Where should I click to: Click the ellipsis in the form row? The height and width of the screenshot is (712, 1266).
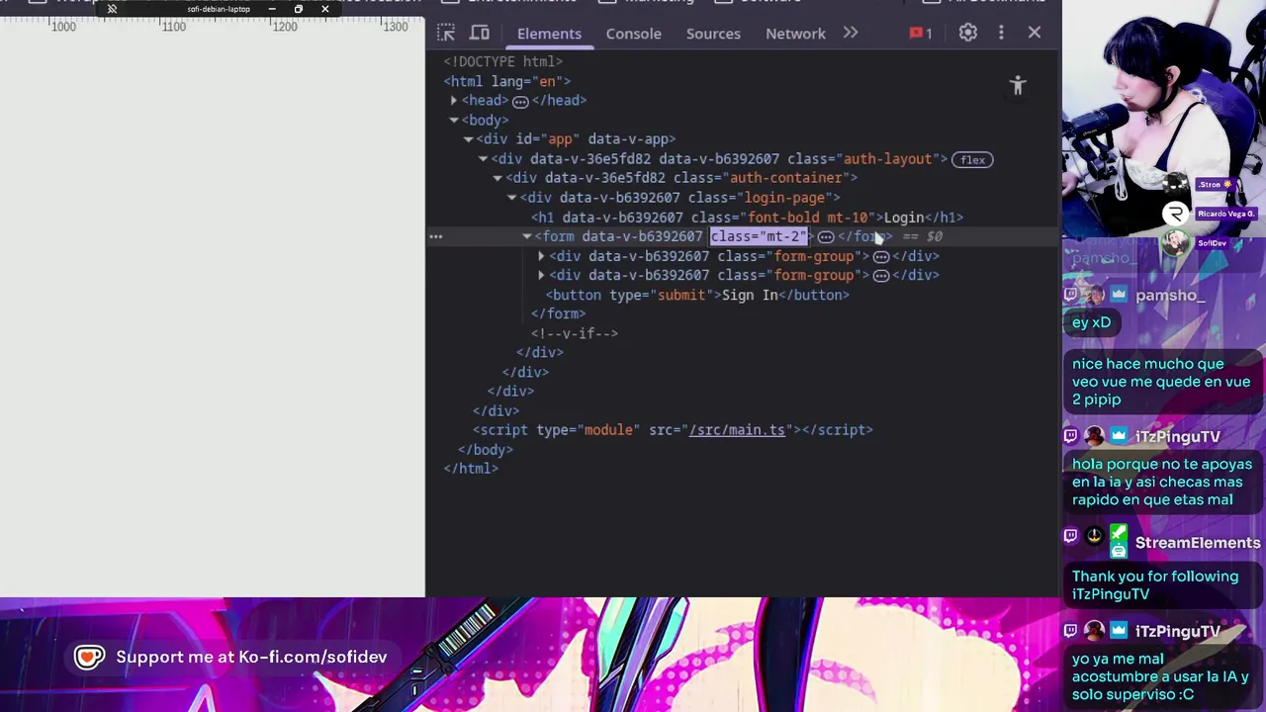pos(826,237)
